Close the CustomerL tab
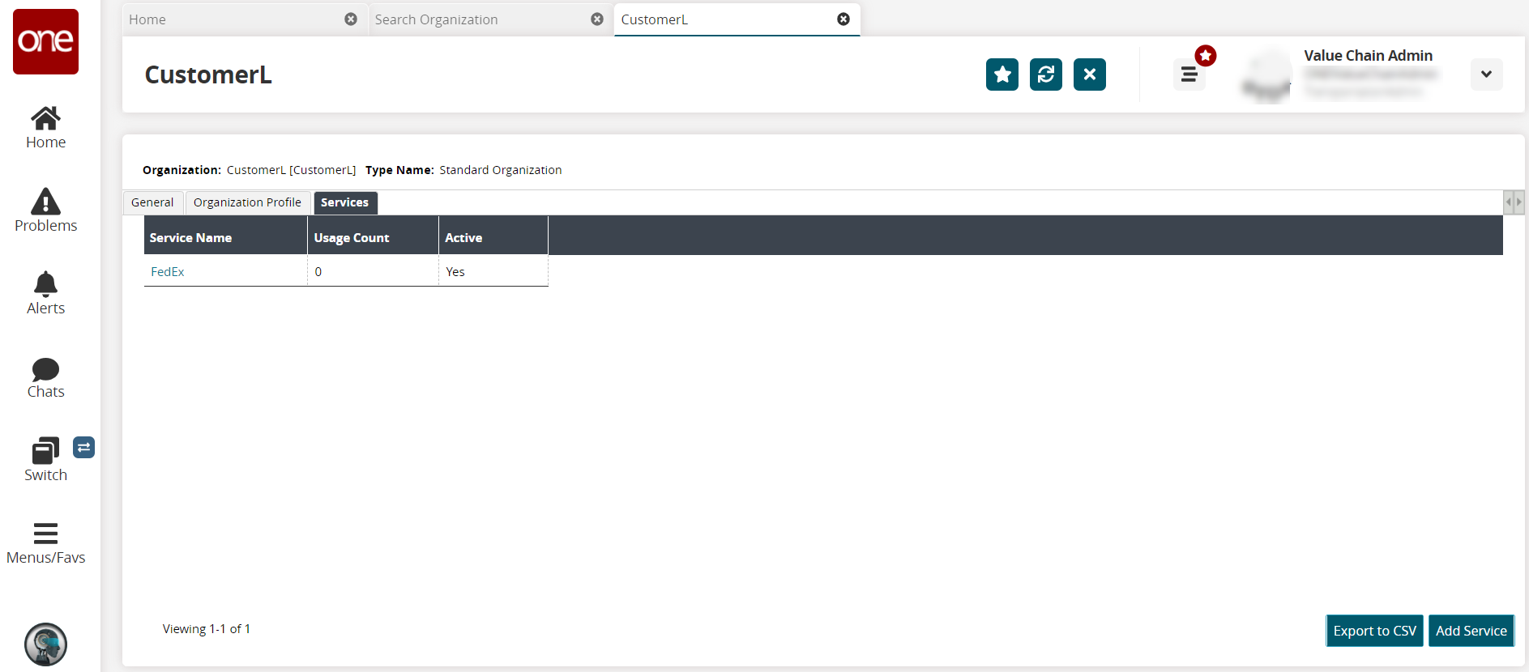The height and width of the screenshot is (672, 1529). coord(844,19)
